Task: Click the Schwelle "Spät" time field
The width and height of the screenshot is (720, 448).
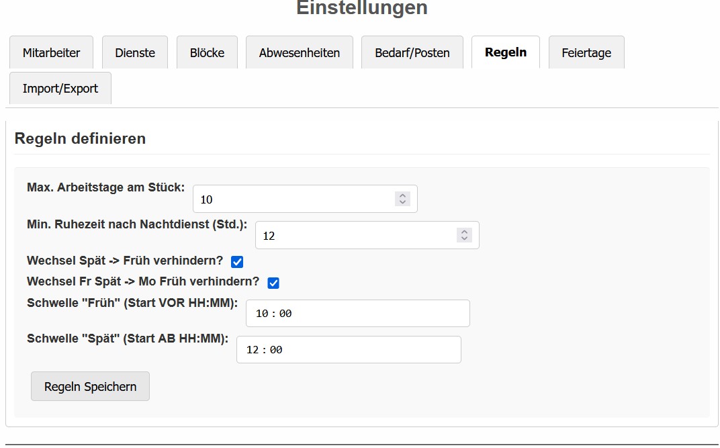Action: click(349, 350)
